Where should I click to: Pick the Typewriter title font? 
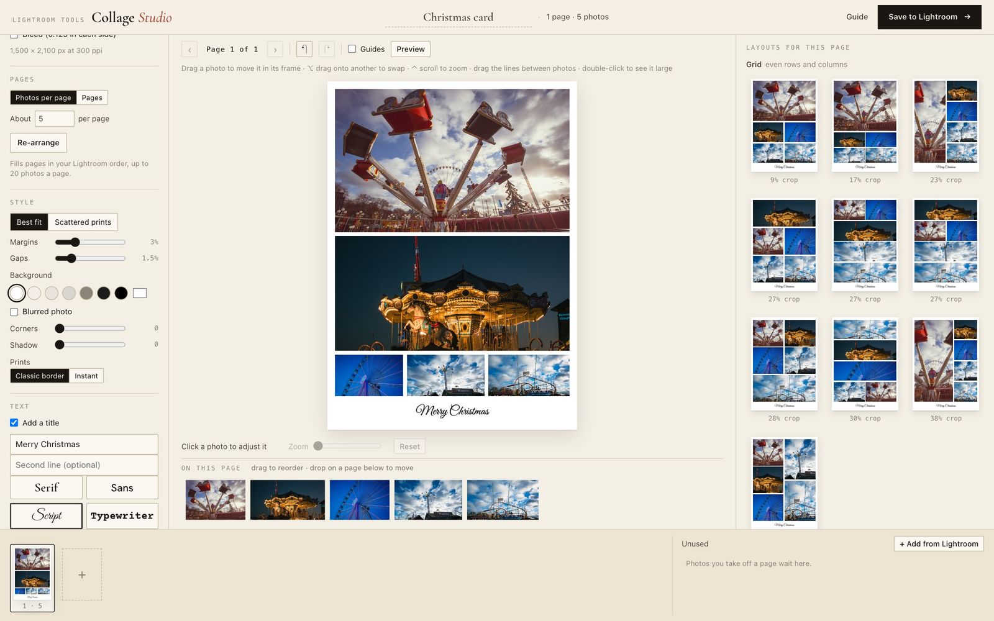tap(122, 515)
